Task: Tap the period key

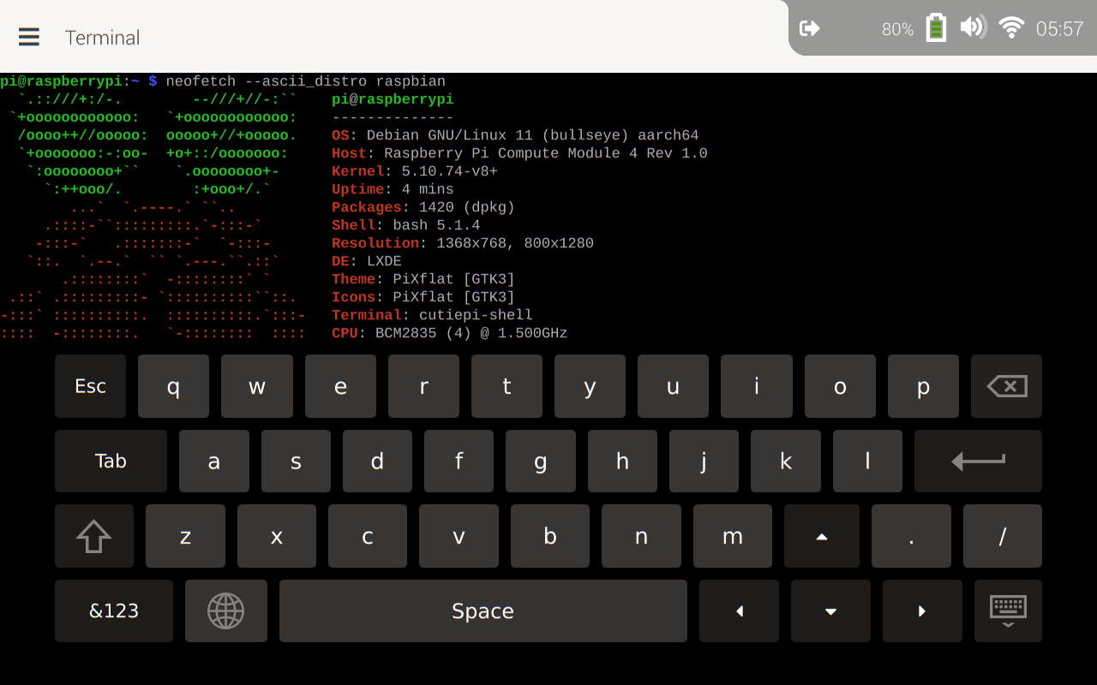Action: coord(911,536)
